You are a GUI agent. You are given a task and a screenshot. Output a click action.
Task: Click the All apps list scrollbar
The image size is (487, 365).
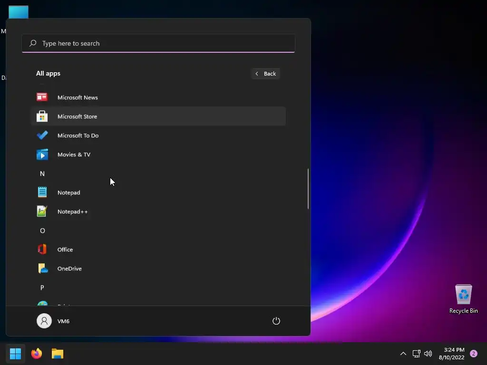pyautogui.click(x=308, y=189)
